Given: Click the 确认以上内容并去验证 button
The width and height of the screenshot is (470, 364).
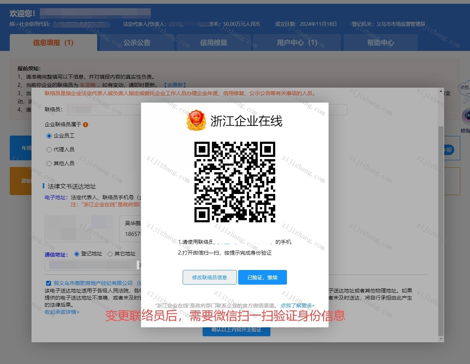Looking at the screenshot, I should coord(236,330).
